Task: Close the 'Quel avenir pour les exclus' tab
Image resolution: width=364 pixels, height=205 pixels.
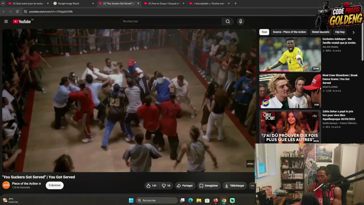Action: pyautogui.click(x=47, y=3)
